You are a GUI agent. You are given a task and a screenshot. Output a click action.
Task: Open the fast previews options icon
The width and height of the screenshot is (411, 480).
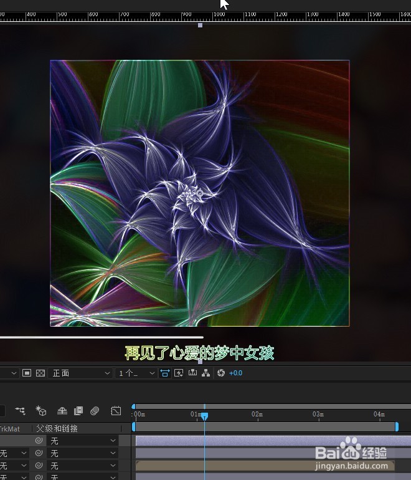tap(179, 373)
